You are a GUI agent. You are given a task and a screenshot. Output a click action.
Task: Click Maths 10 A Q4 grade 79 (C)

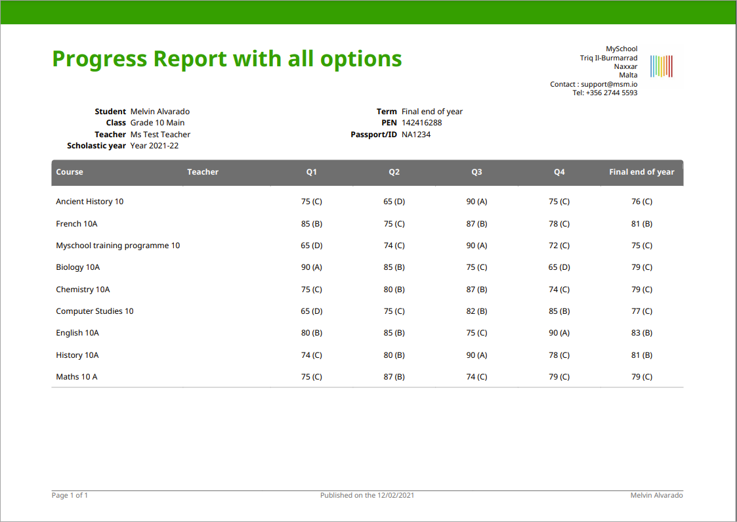(559, 377)
